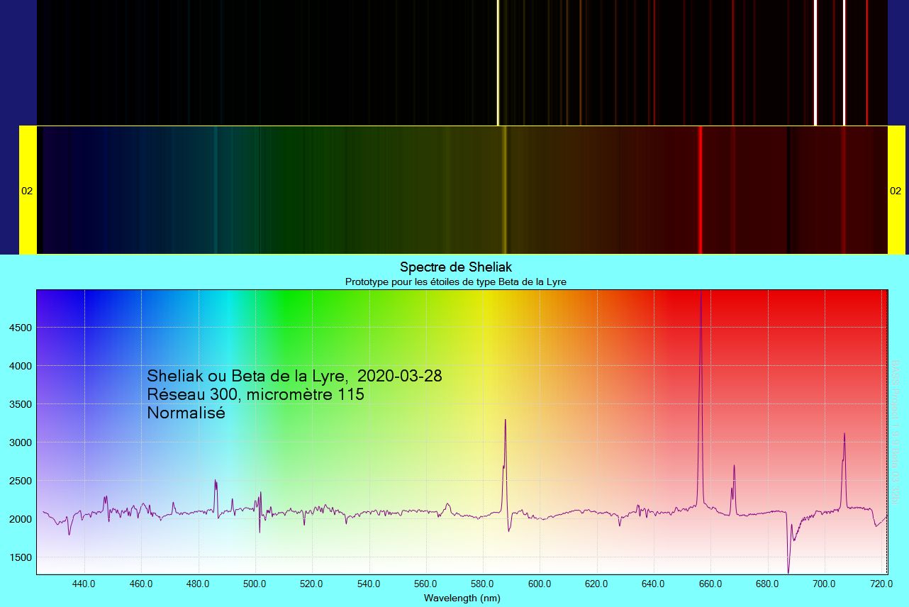The width and height of the screenshot is (909, 607).
Task: Click the emission peak top near 706 nm
Action: coord(844,435)
